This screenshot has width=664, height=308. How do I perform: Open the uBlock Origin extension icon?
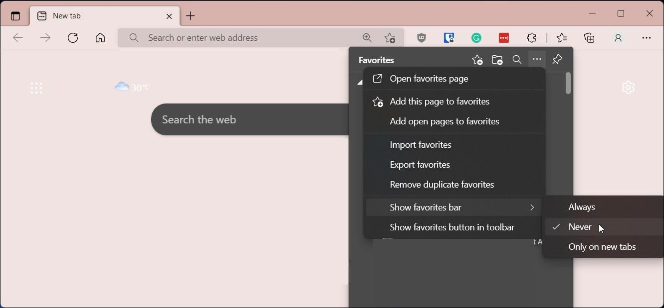(x=422, y=38)
